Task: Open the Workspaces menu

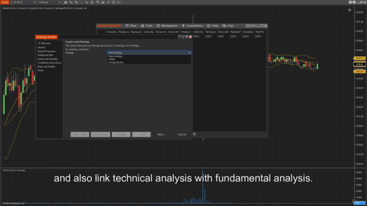Action: click(167, 26)
